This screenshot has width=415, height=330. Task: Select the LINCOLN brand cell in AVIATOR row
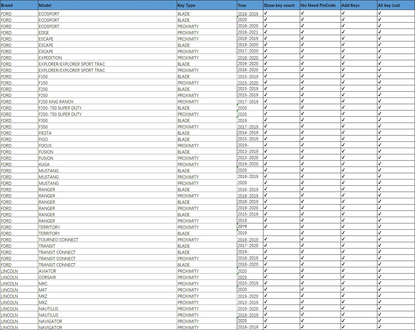[x=19, y=271]
